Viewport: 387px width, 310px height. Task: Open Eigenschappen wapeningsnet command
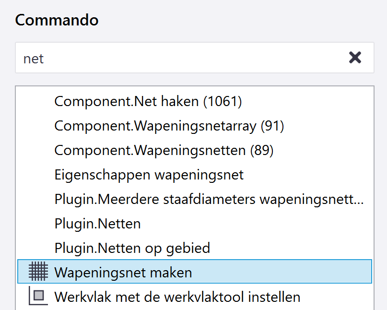tap(149, 175)
